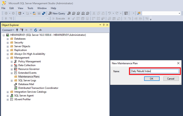
Task: Click the Undo arrow icon
Action: (110, 13)
